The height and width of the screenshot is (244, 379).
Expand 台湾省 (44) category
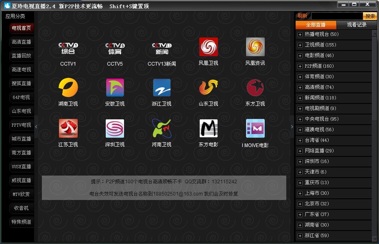[x=300, y=141]
